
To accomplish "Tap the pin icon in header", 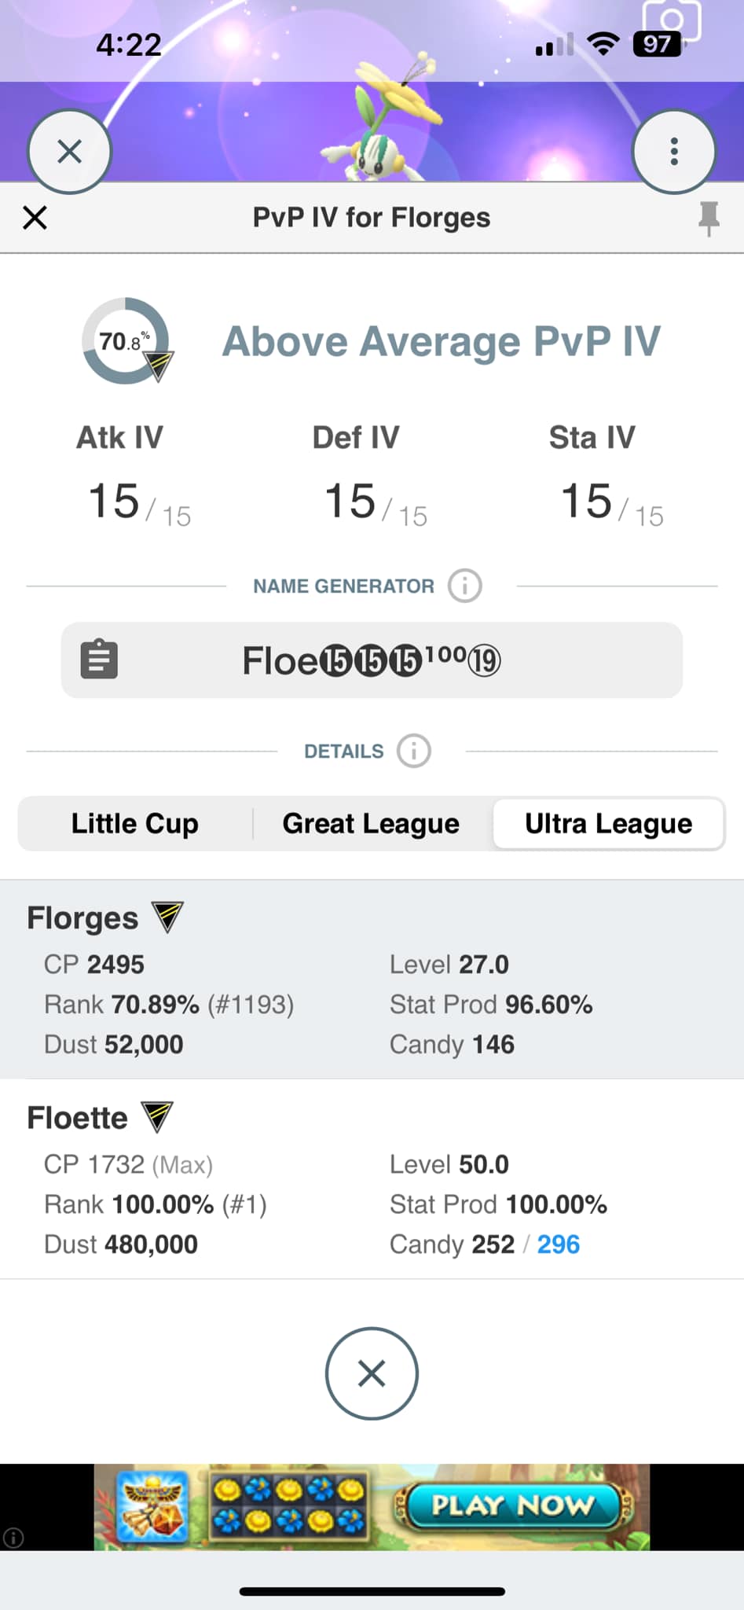I will [x=709, y=218].
